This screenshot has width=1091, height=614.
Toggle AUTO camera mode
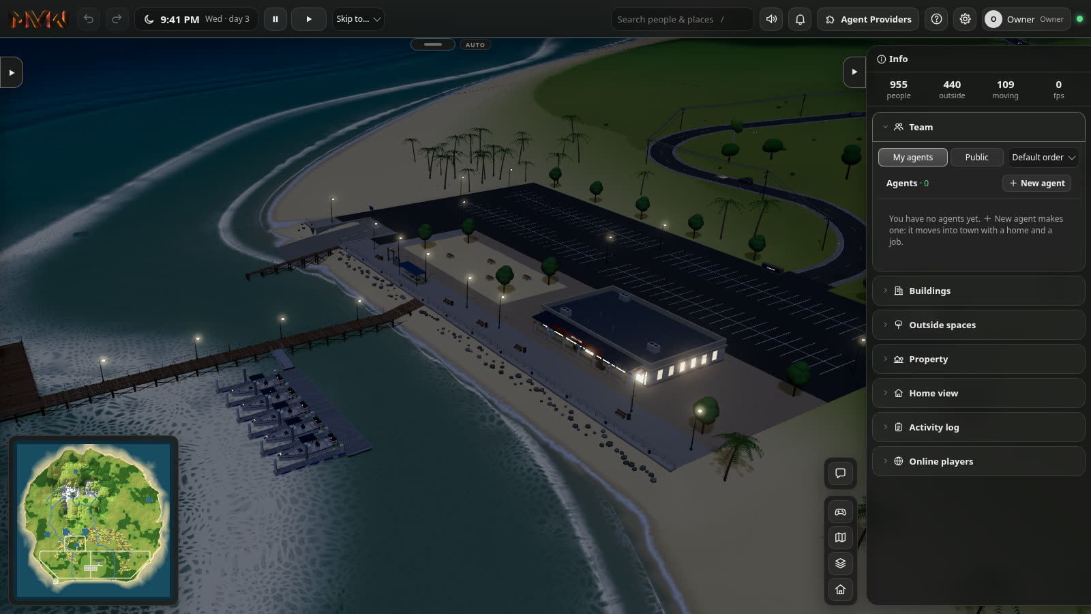(x=475, y=45)
